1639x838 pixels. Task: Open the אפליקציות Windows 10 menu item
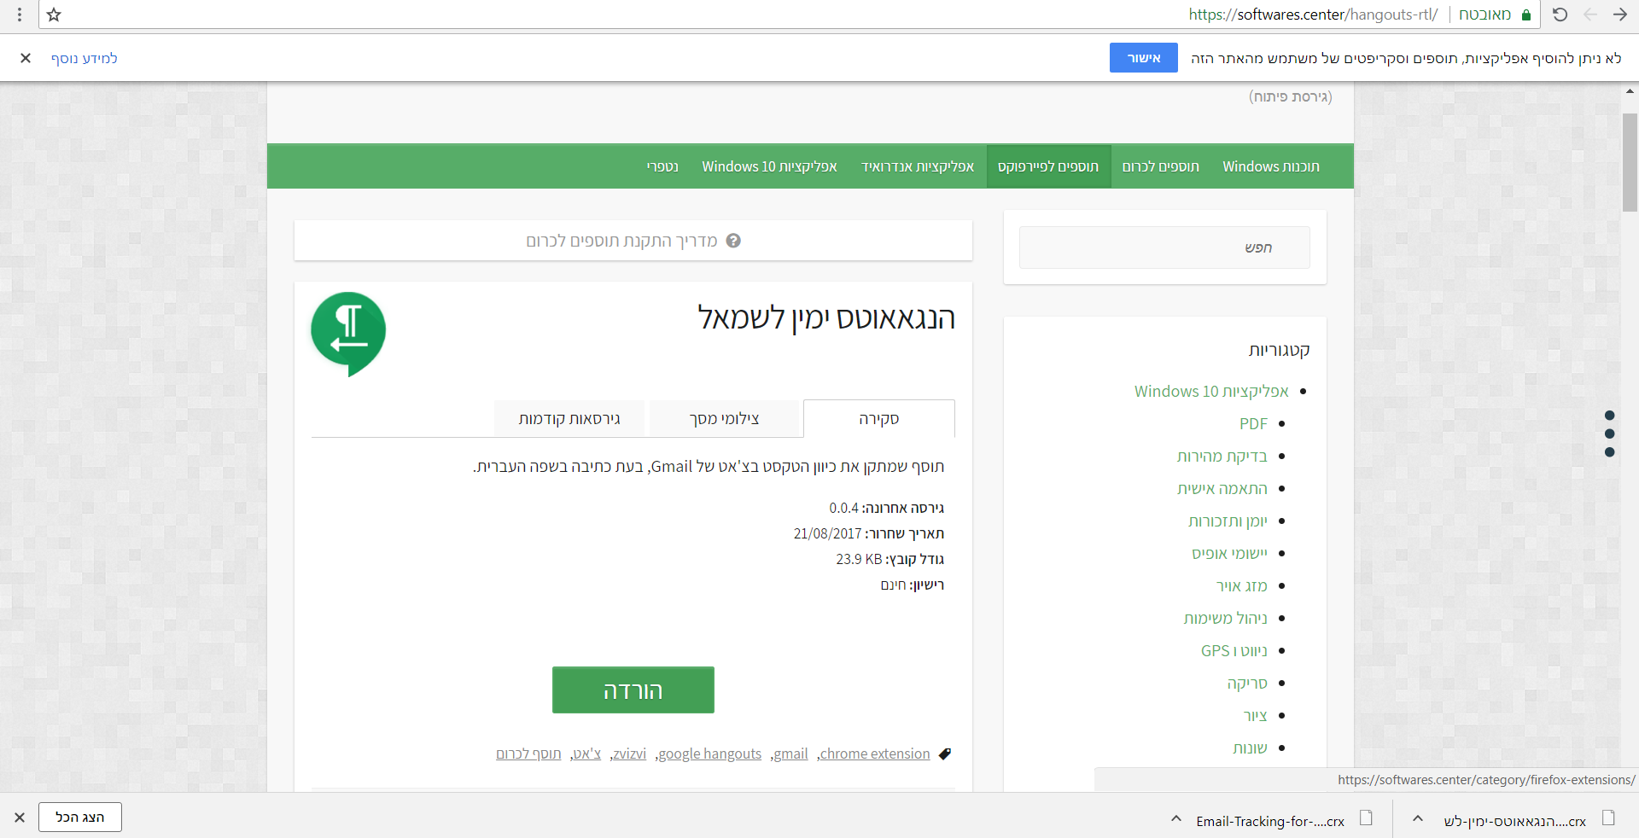coord(769,166)
